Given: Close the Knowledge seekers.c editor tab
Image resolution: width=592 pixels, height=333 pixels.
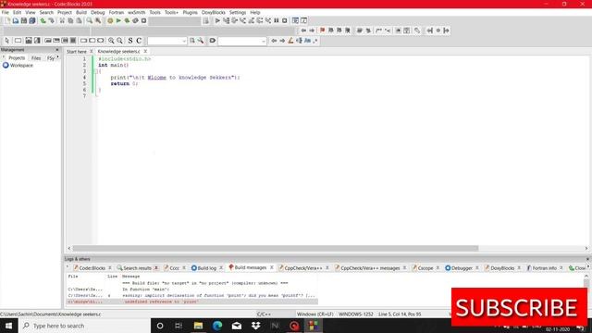Looking at the screenshot, I should (x=145, y=52).
